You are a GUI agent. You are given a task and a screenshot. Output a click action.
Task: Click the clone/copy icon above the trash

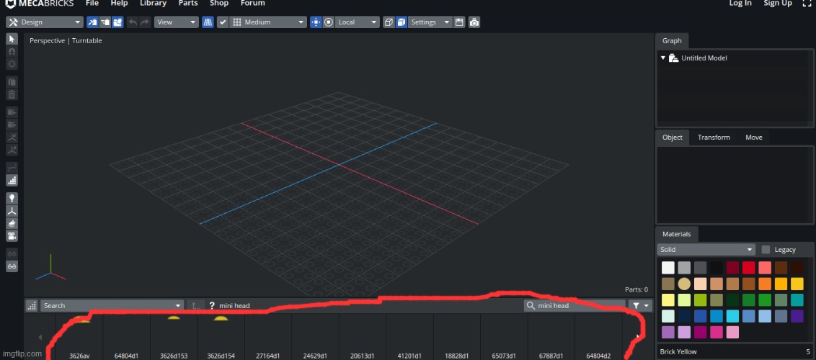click(x=12, y=82)
